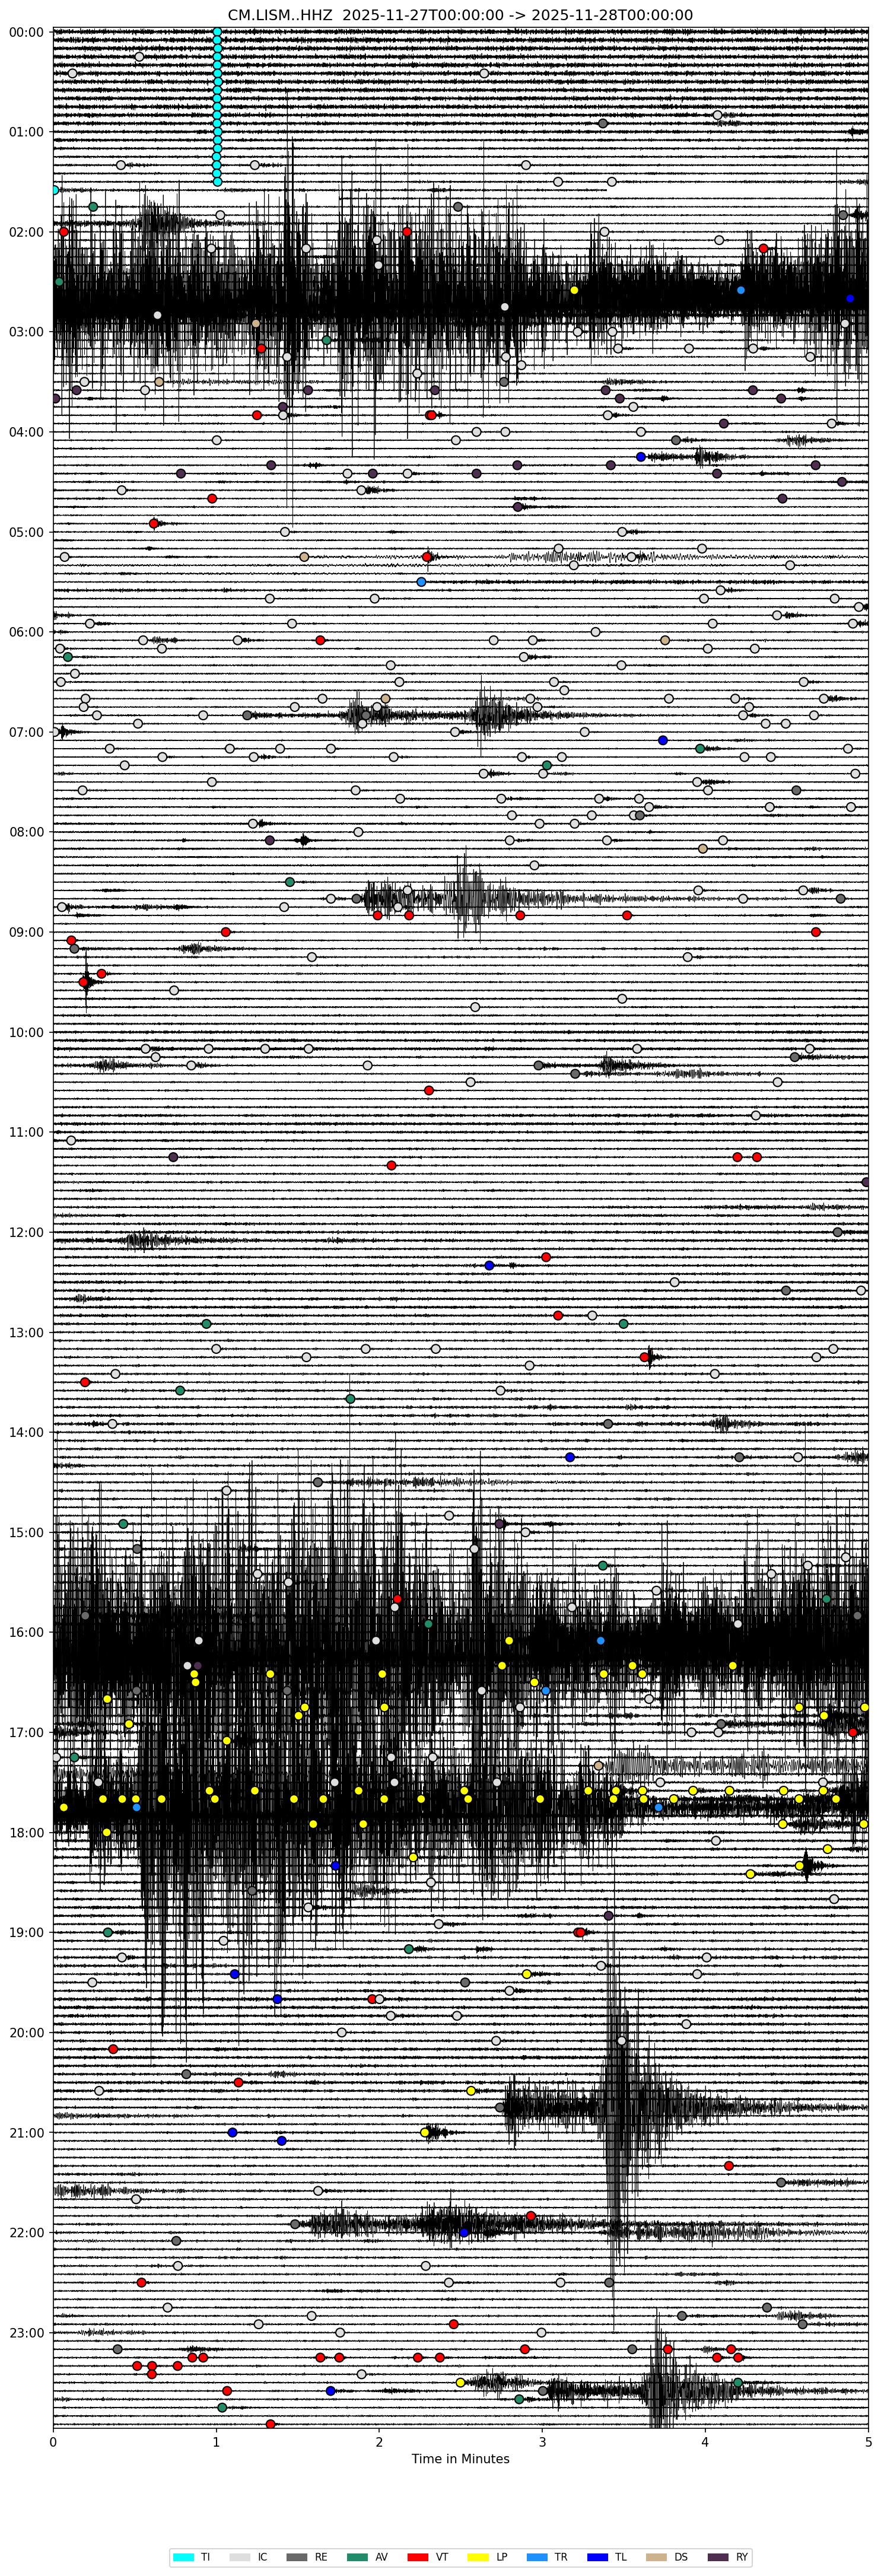The height and width of the screenshot is (2576, 881).
Task: Click the topmost cyan marker in the TI column
Action: click(x=217, y=32)
